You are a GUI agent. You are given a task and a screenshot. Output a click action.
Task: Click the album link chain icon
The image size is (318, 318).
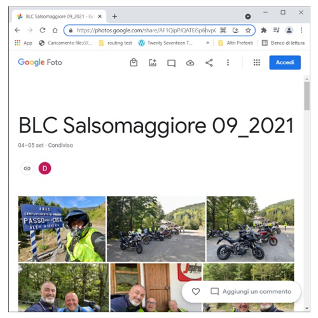point(27,169)
